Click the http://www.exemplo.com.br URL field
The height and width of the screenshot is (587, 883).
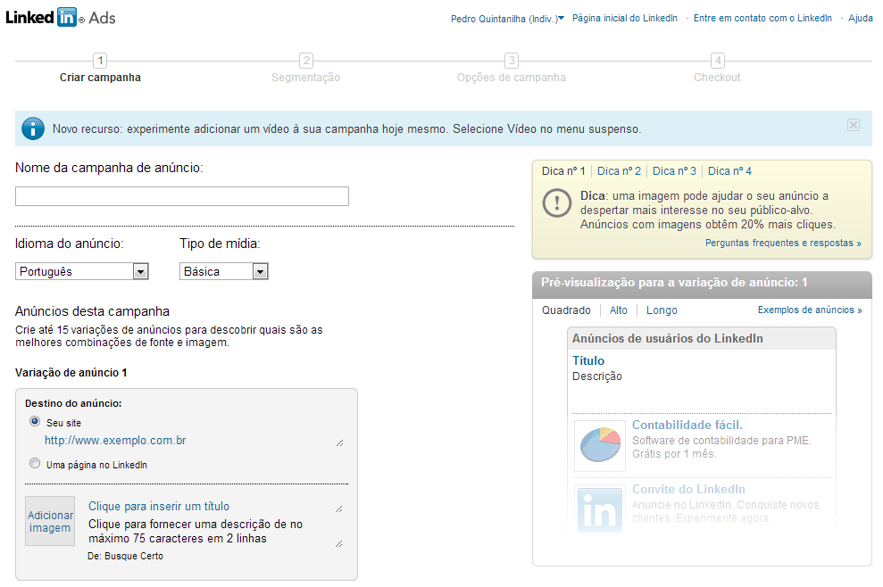115,441
